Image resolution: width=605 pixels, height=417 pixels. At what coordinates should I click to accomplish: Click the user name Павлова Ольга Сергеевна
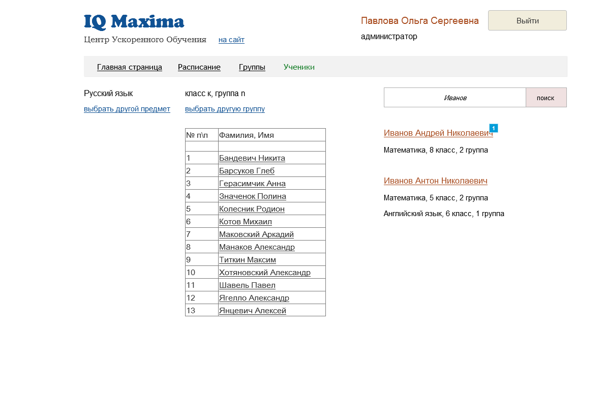(420, 21)
